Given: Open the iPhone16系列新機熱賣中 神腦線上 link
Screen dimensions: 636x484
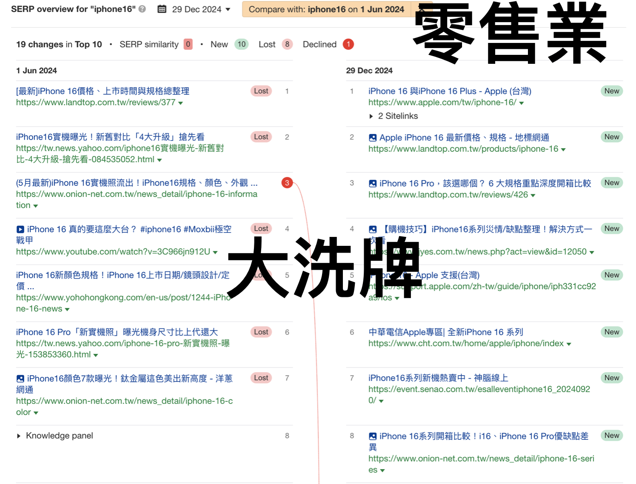Looking at the screenshot, I should [438, 378].
